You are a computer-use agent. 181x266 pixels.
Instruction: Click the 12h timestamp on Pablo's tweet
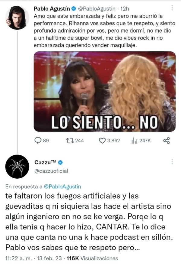(125, 9)
